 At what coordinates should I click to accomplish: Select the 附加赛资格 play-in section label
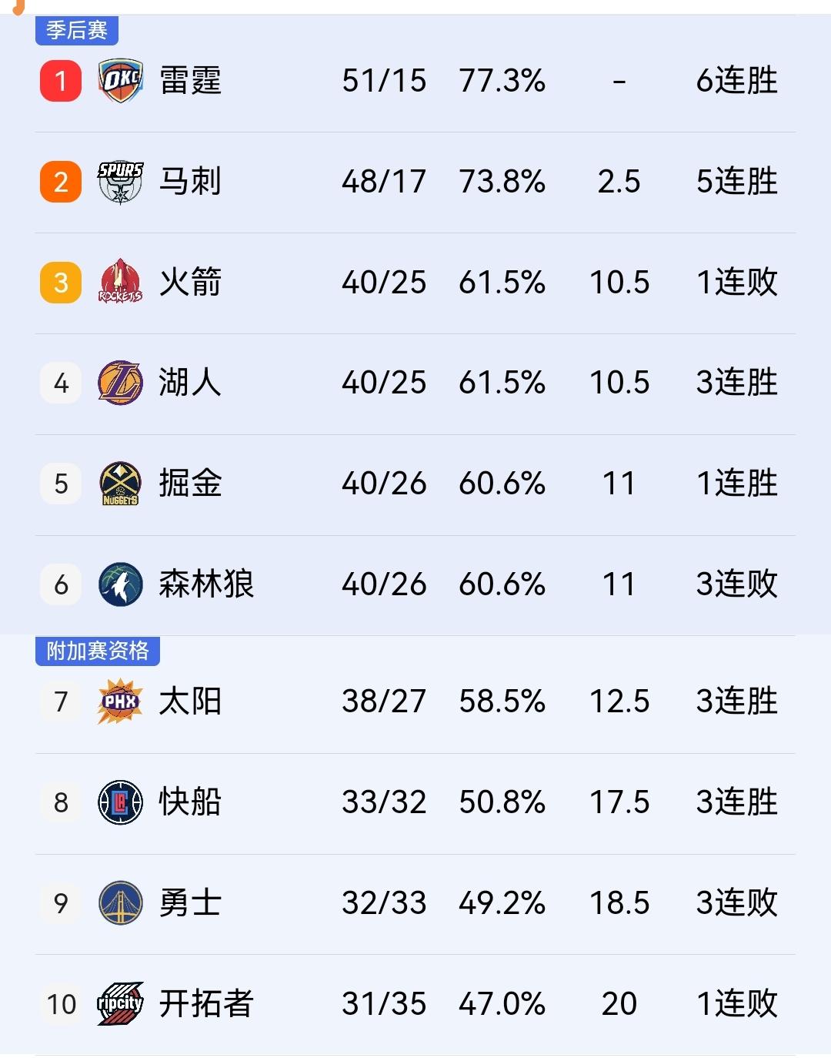click(97, 651)
